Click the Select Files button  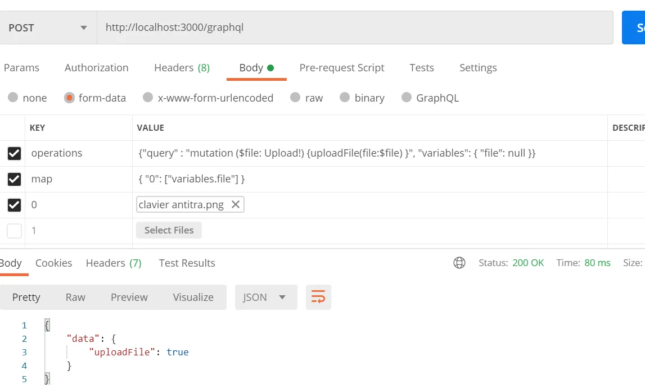pyautogui.click(x=169, y=230)
